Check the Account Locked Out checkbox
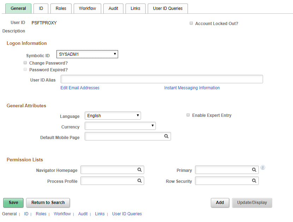The height and width of the screenshot is (222, 293). (191, 23)
